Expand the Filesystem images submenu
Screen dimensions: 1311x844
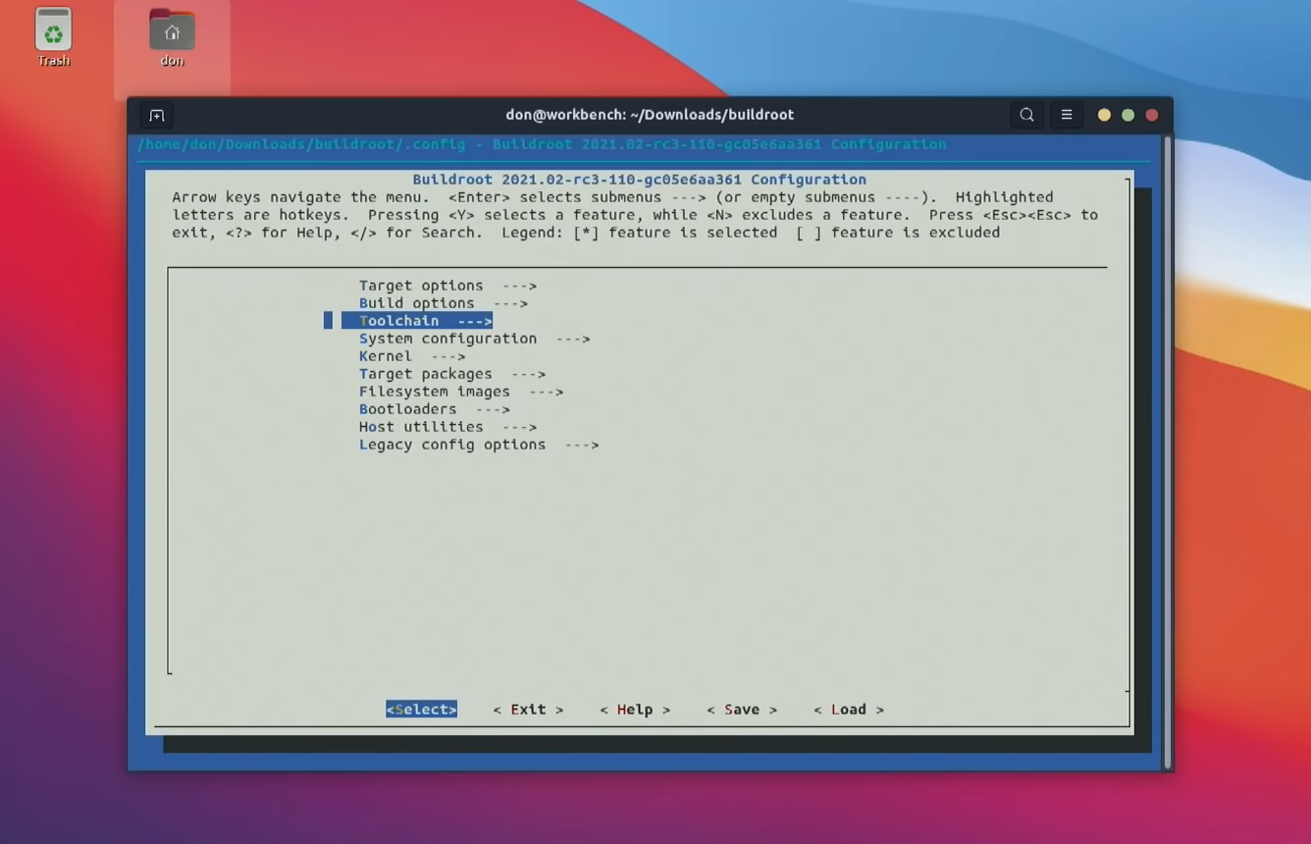click(435, 391)
